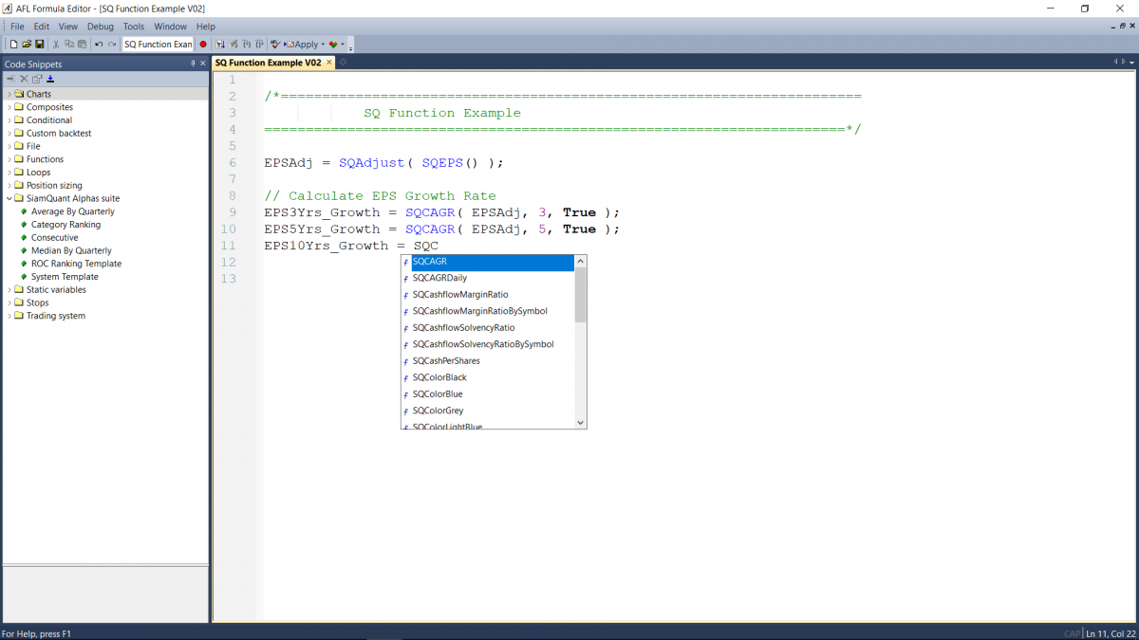
Task: Collapse the SiamQuant Alphas suite folder
Action: pyautogui.click(x=9, y=198)
